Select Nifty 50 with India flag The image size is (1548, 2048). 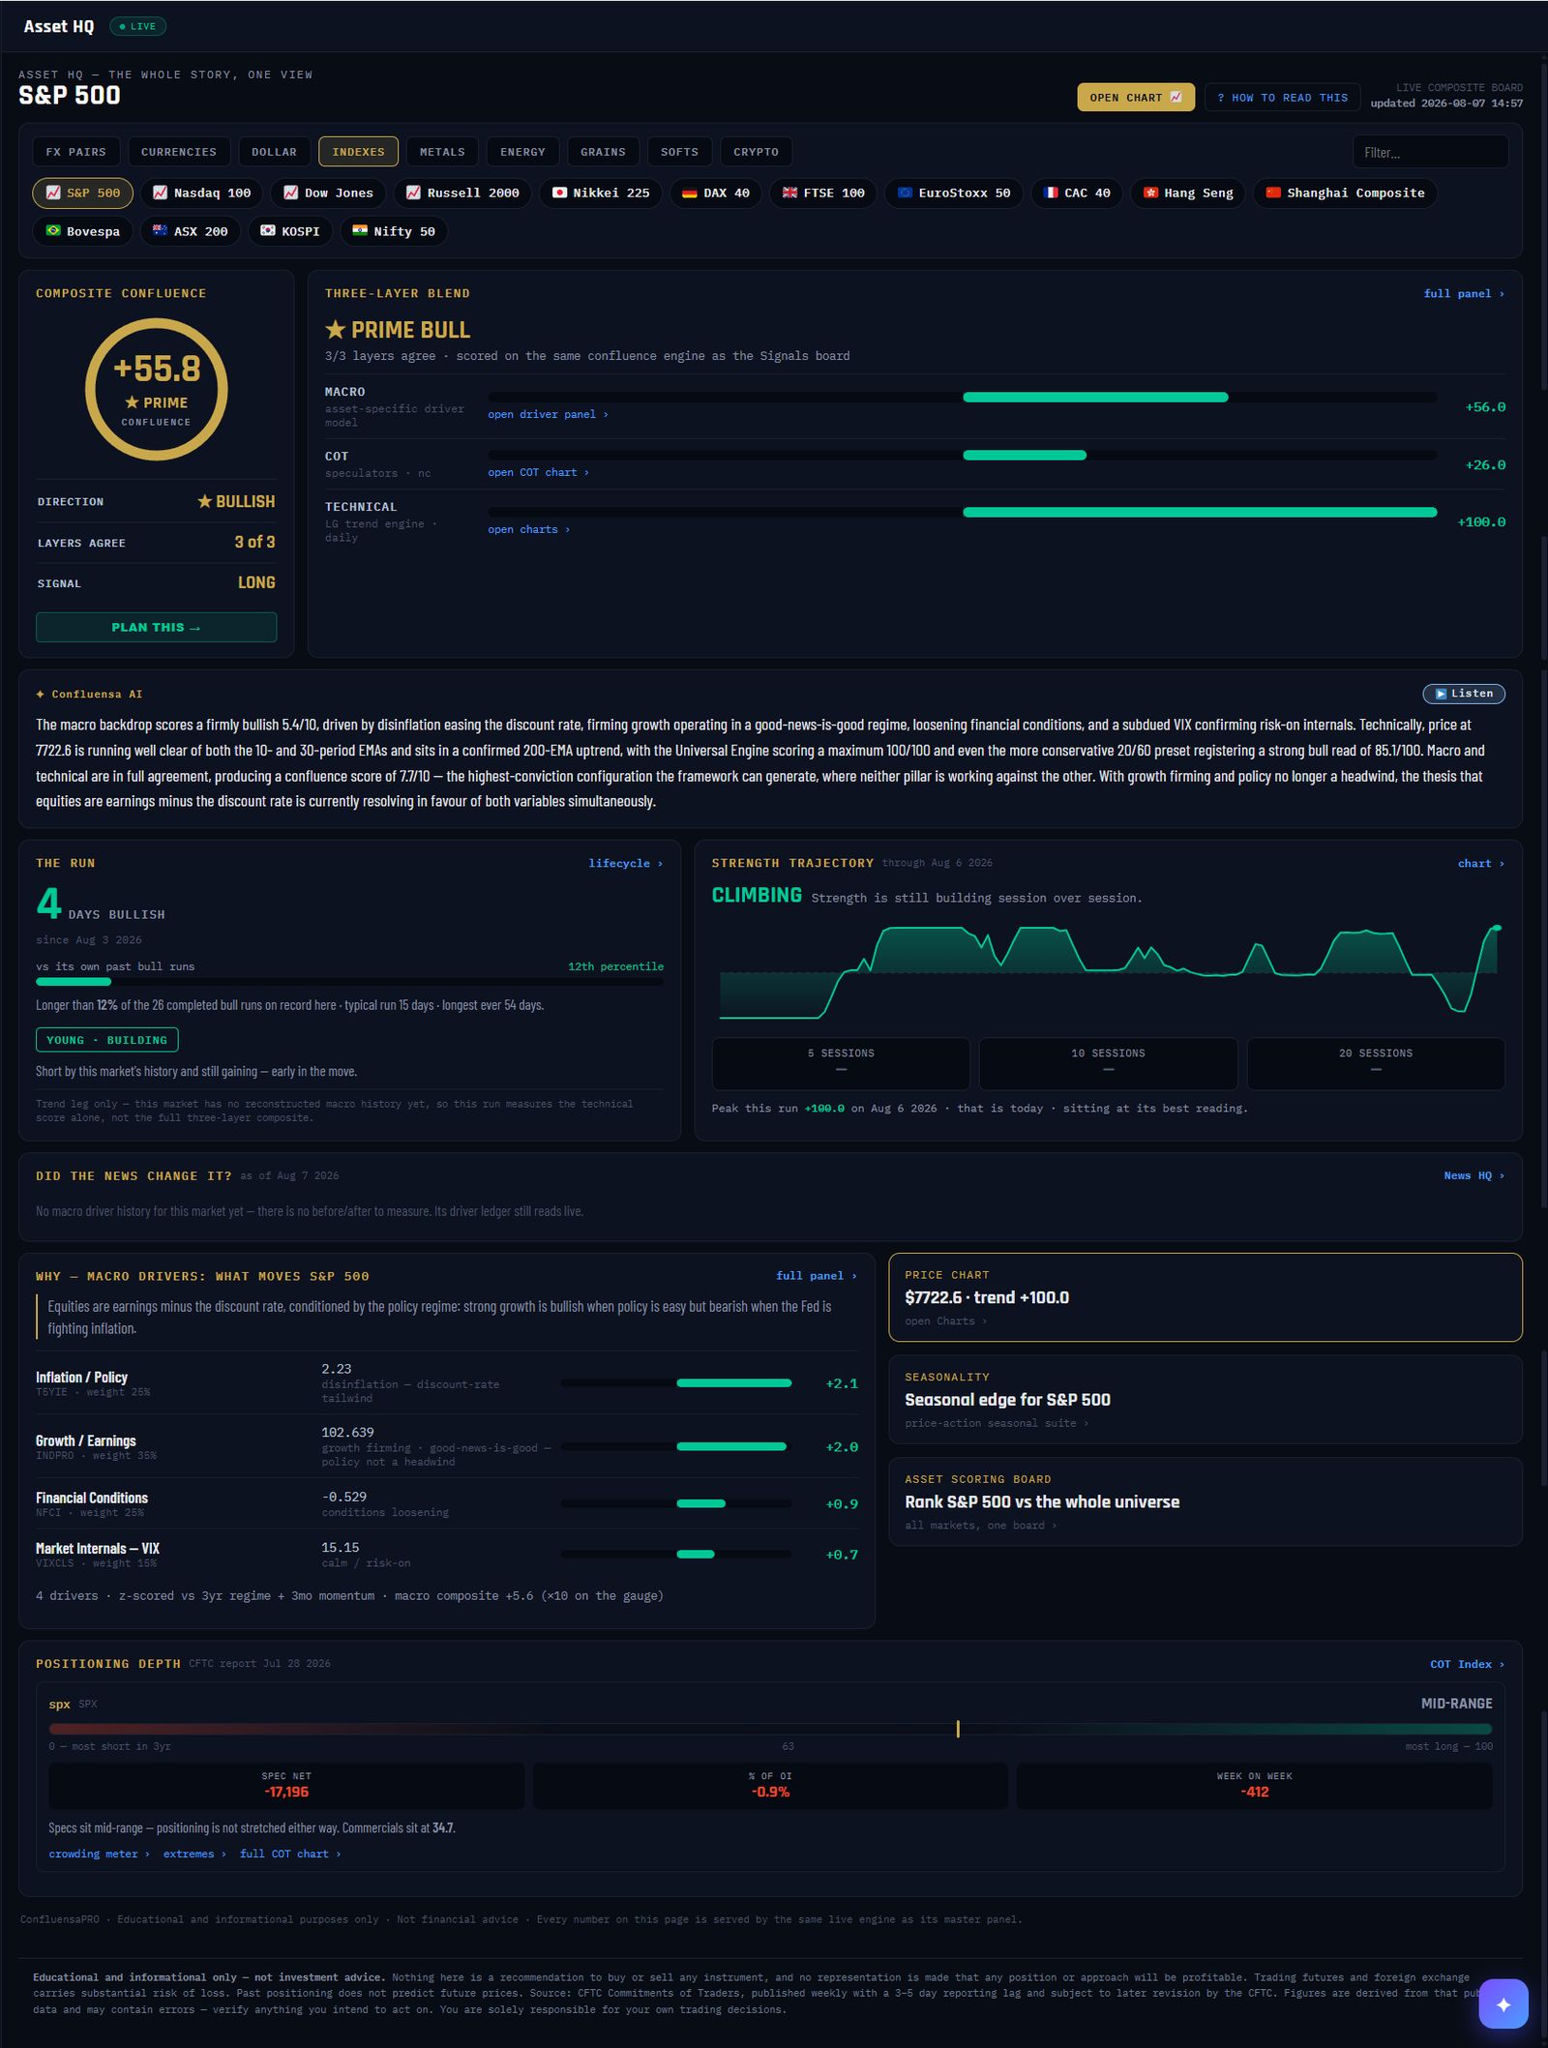(393, 231)
